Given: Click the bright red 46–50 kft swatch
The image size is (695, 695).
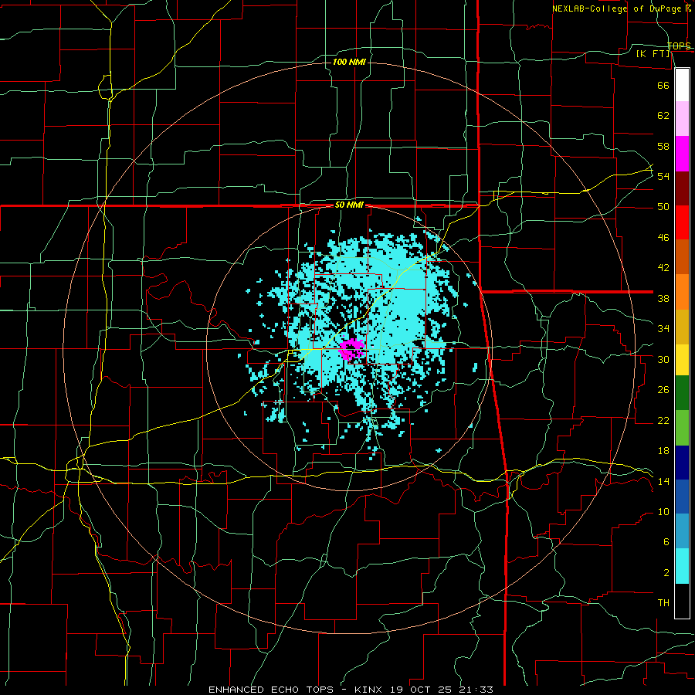Looking at the screenshot, I should (x=682, y=222).
